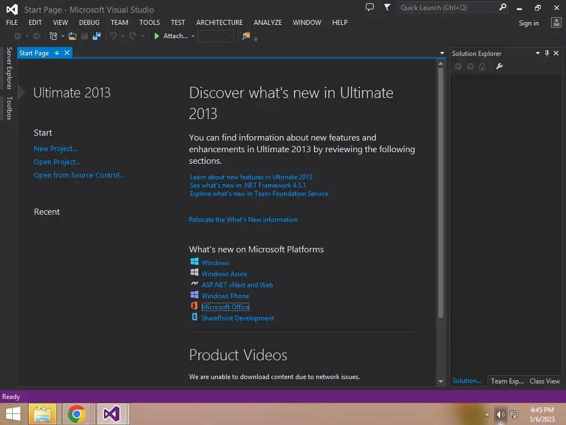
Task: Click See what's new in .NET Framework 4.5.1
Action: tap(248, 185)
